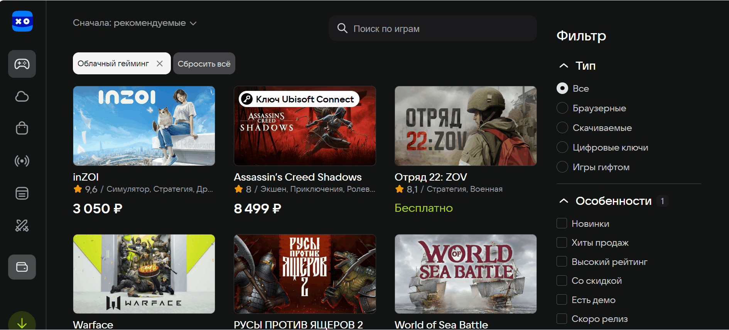
Task: Click the Бесплатно label of Отряд 22: ZOV
Action: [x=424, y=208]
